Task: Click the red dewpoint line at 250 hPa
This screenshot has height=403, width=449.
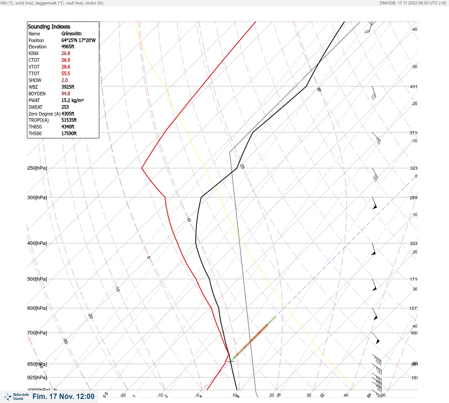Action: point(142,168)
